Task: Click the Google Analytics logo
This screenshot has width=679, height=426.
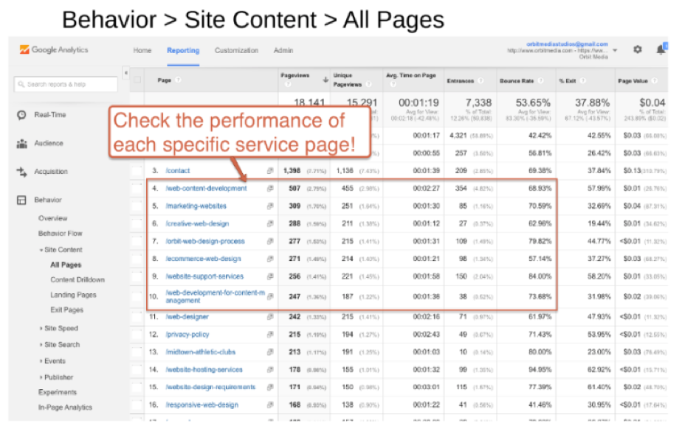Action: pyautogui.click(x=54, y=49)
